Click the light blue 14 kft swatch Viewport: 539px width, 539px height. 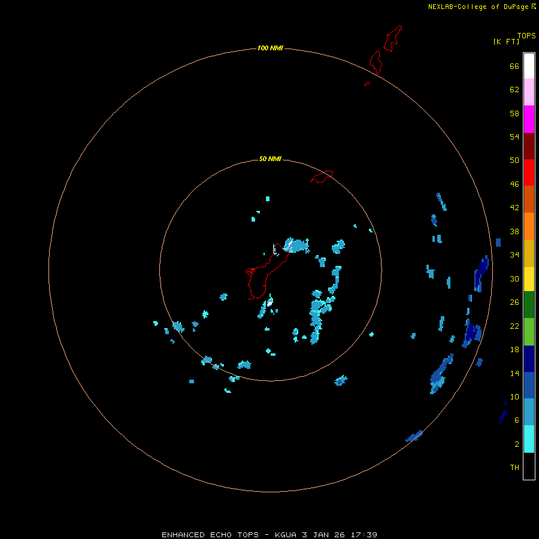click(529, 411)
